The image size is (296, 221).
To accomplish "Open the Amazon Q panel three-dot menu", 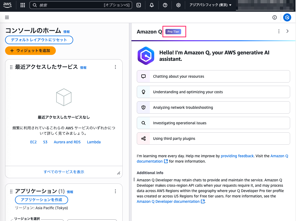I will click(x=279, y=31).
